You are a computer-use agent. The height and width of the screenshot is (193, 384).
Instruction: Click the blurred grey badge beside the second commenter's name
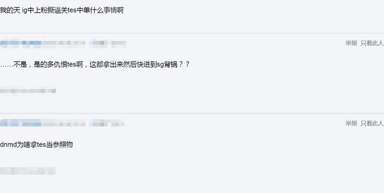tap(108, 44)
